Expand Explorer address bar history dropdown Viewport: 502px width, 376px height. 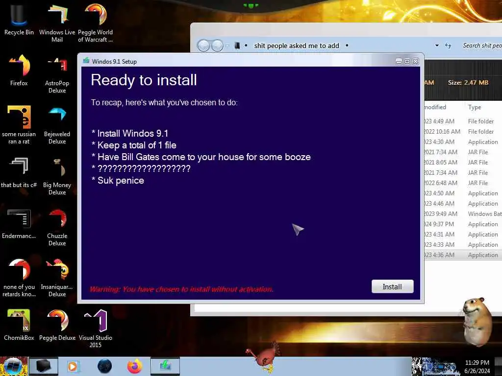(x=437, y=46)
